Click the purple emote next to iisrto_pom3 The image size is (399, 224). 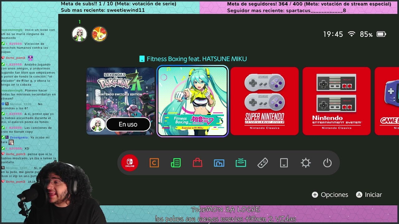(x=30, y=58)
